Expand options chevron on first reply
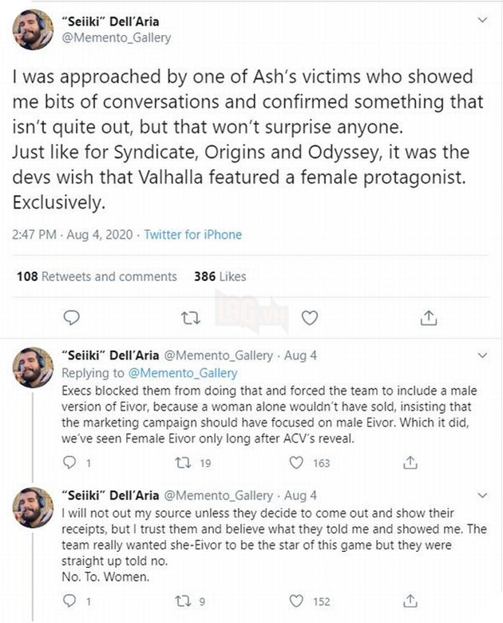The image size is (503, 623). [x=481, y=354]
